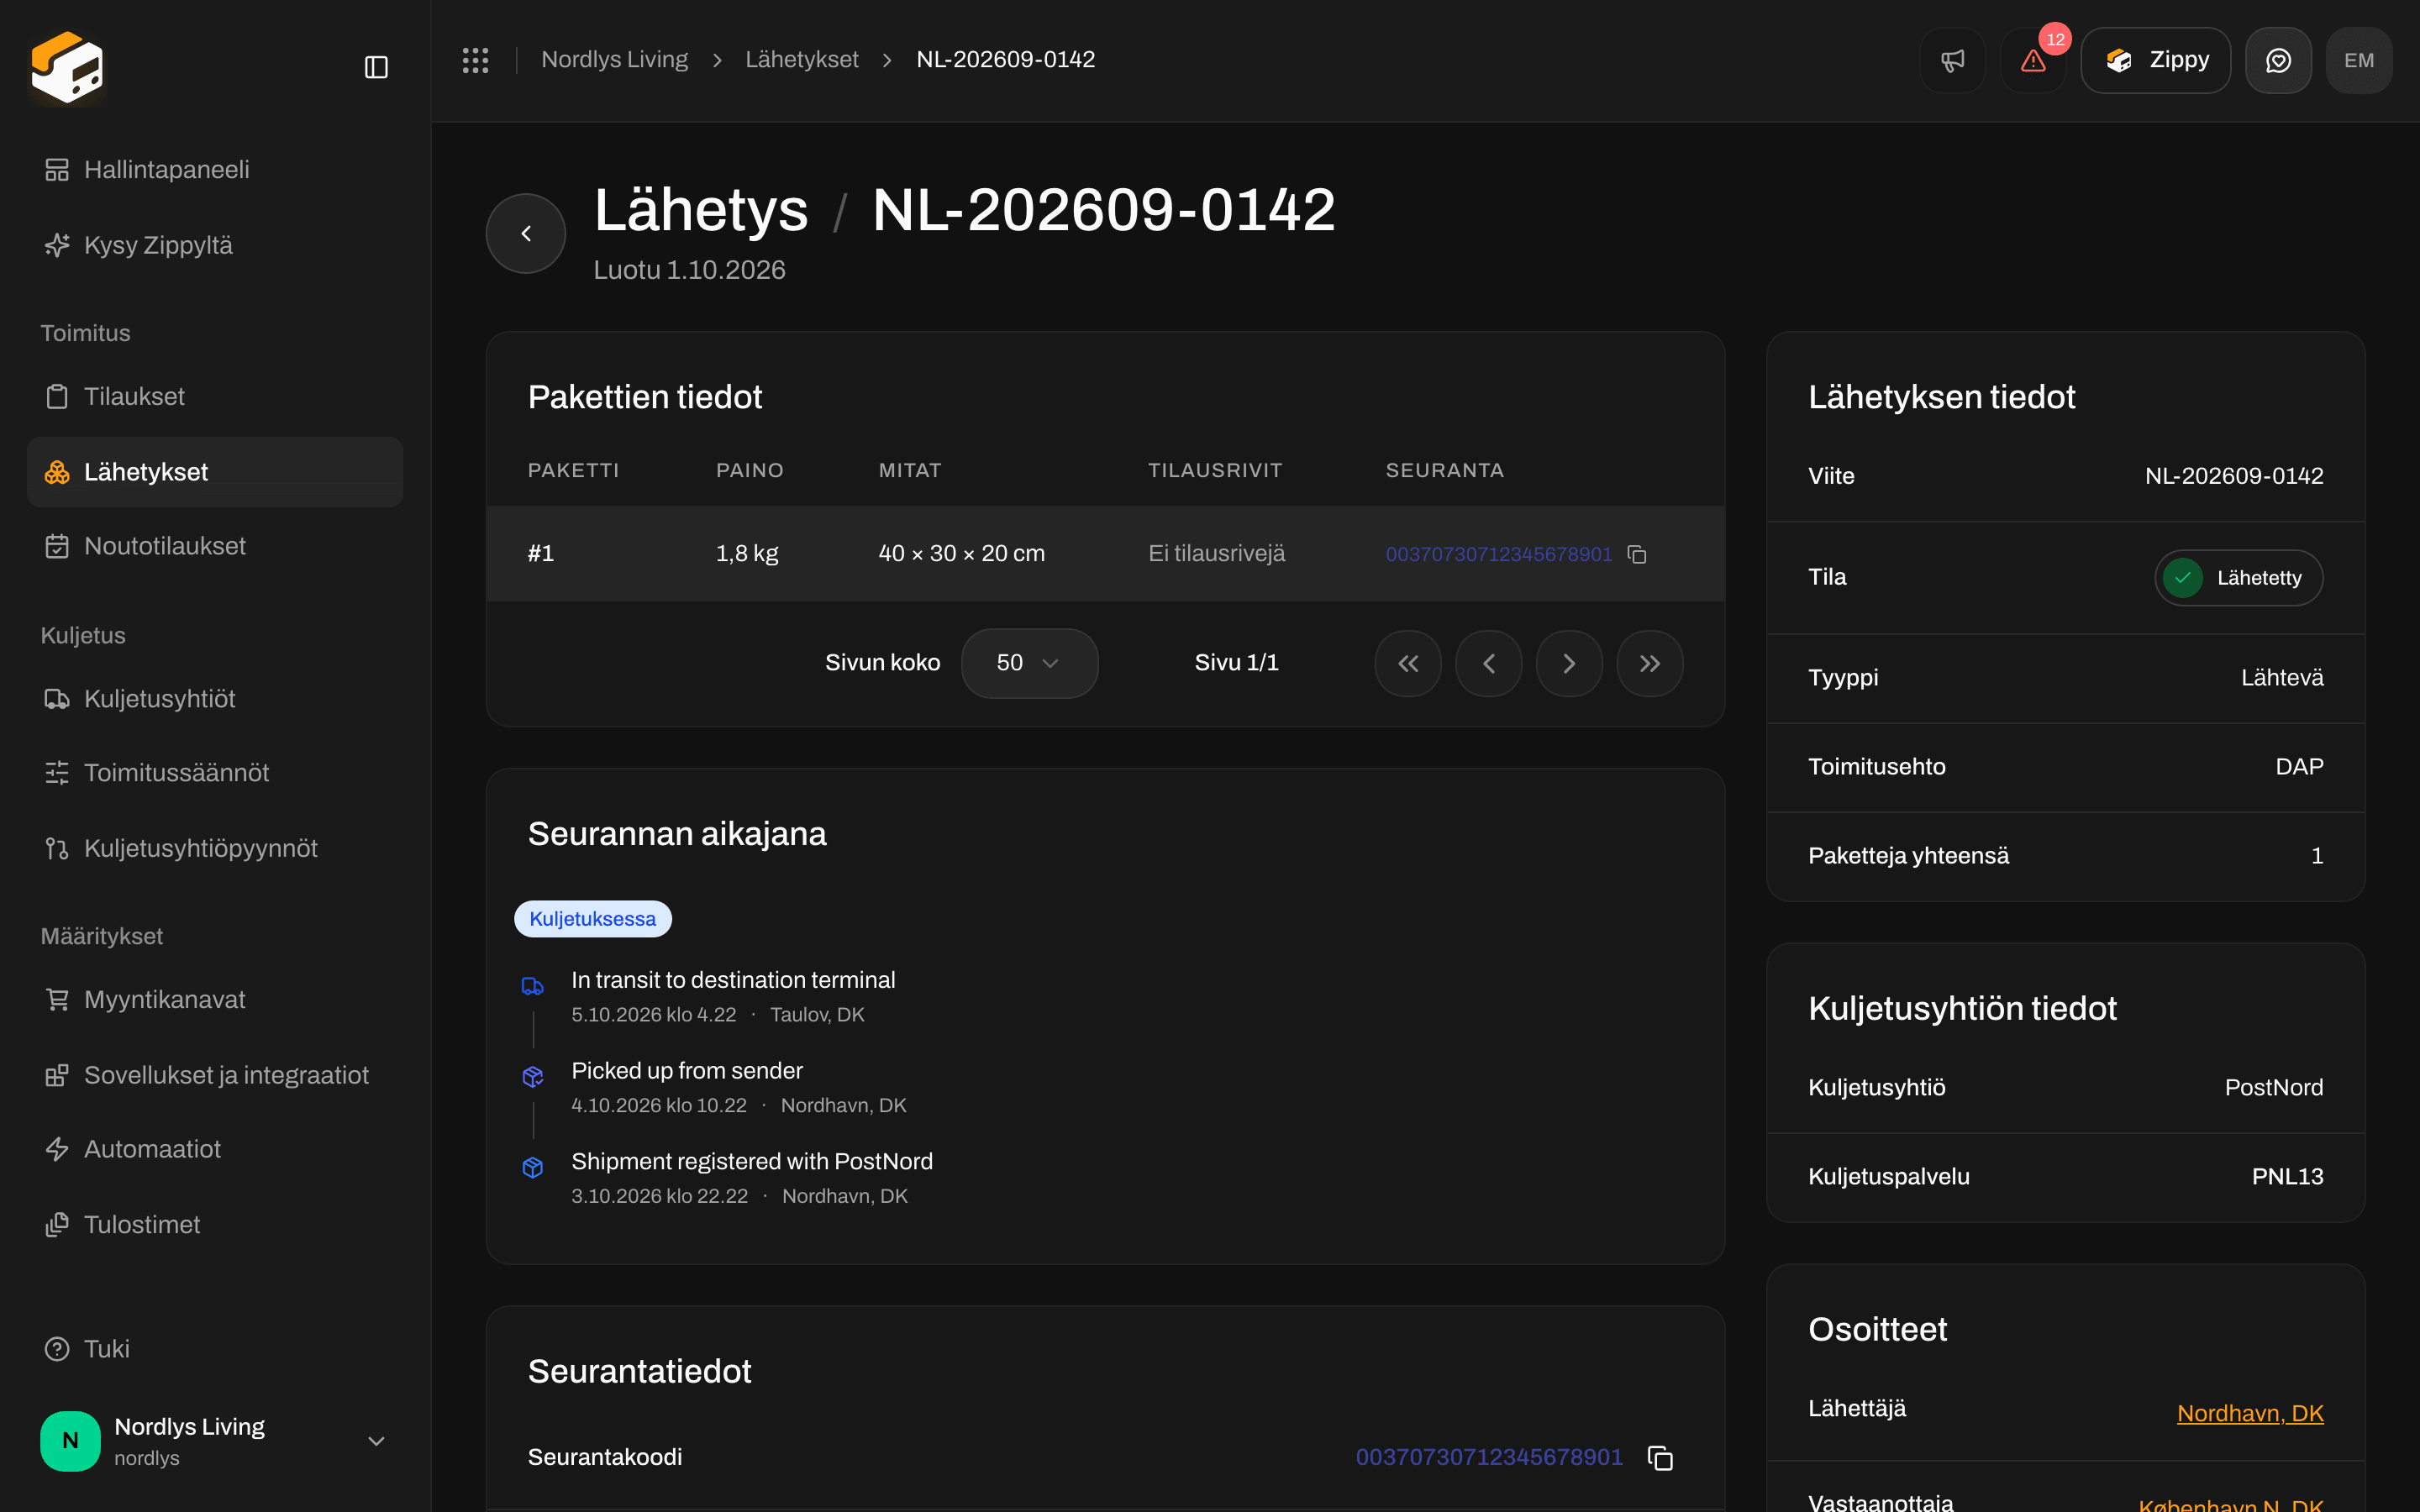Image resolution: width=2420 pixels, height=1512 pixels.
Task: Follow the Nordhavn, DK sender link
Action: pyautogui.click(x=2250, y=1413)
